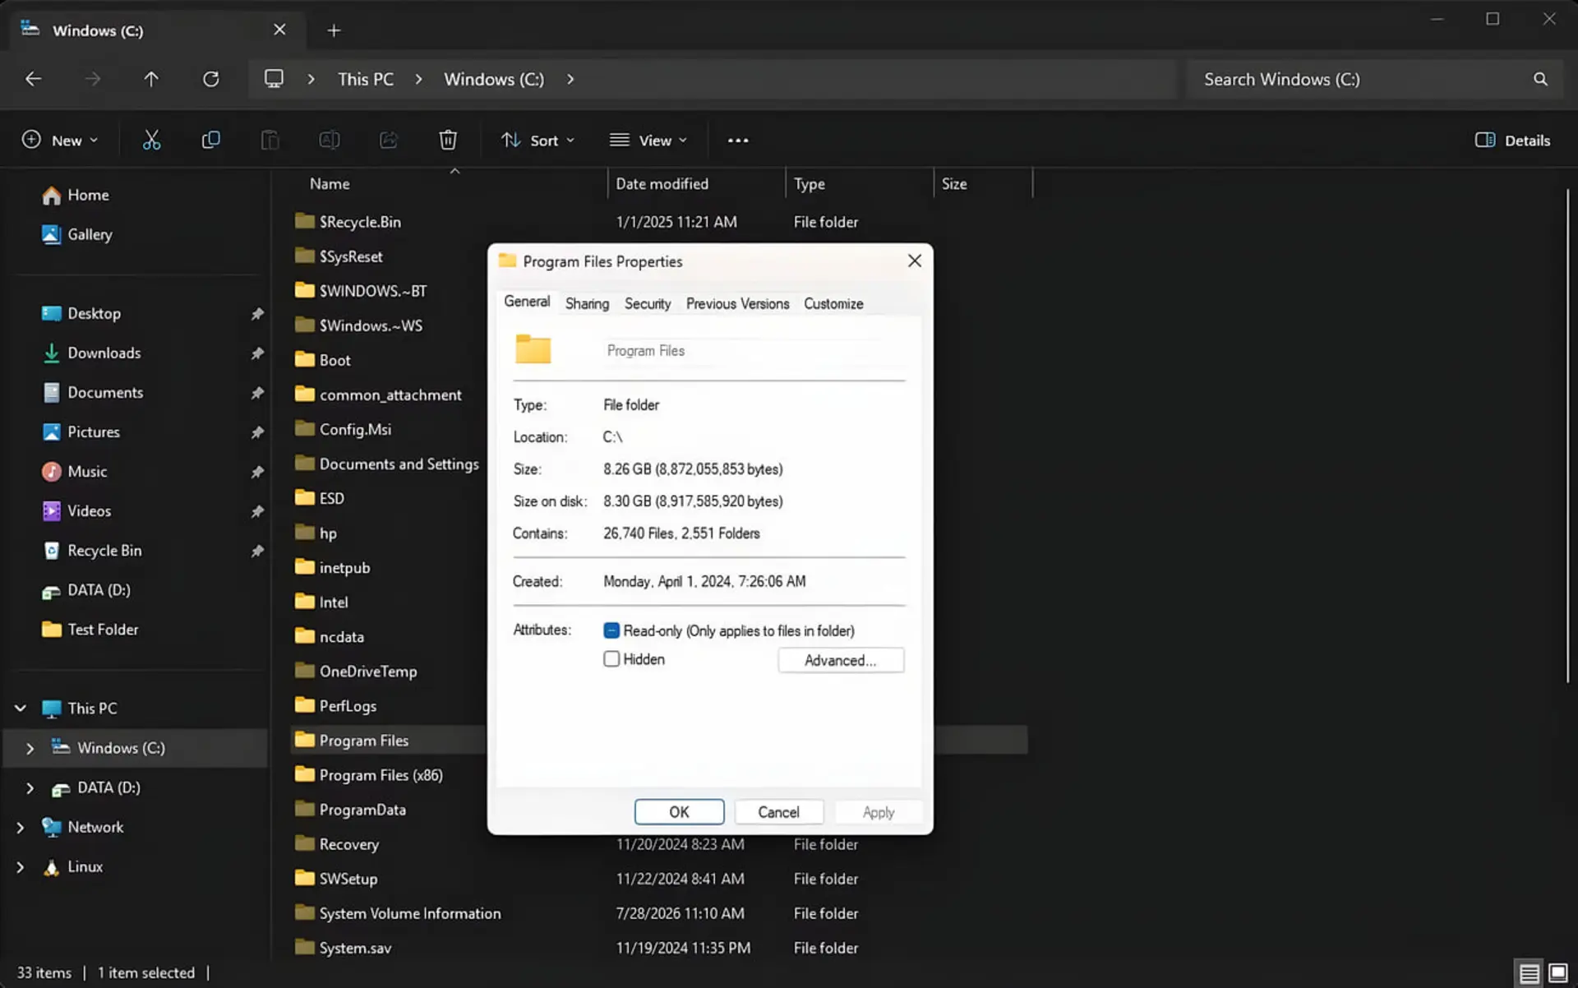This screenshot has height=988, width=1578.
Task: Click the Copy icon in toolbar
Action: [x=210, y=140]
